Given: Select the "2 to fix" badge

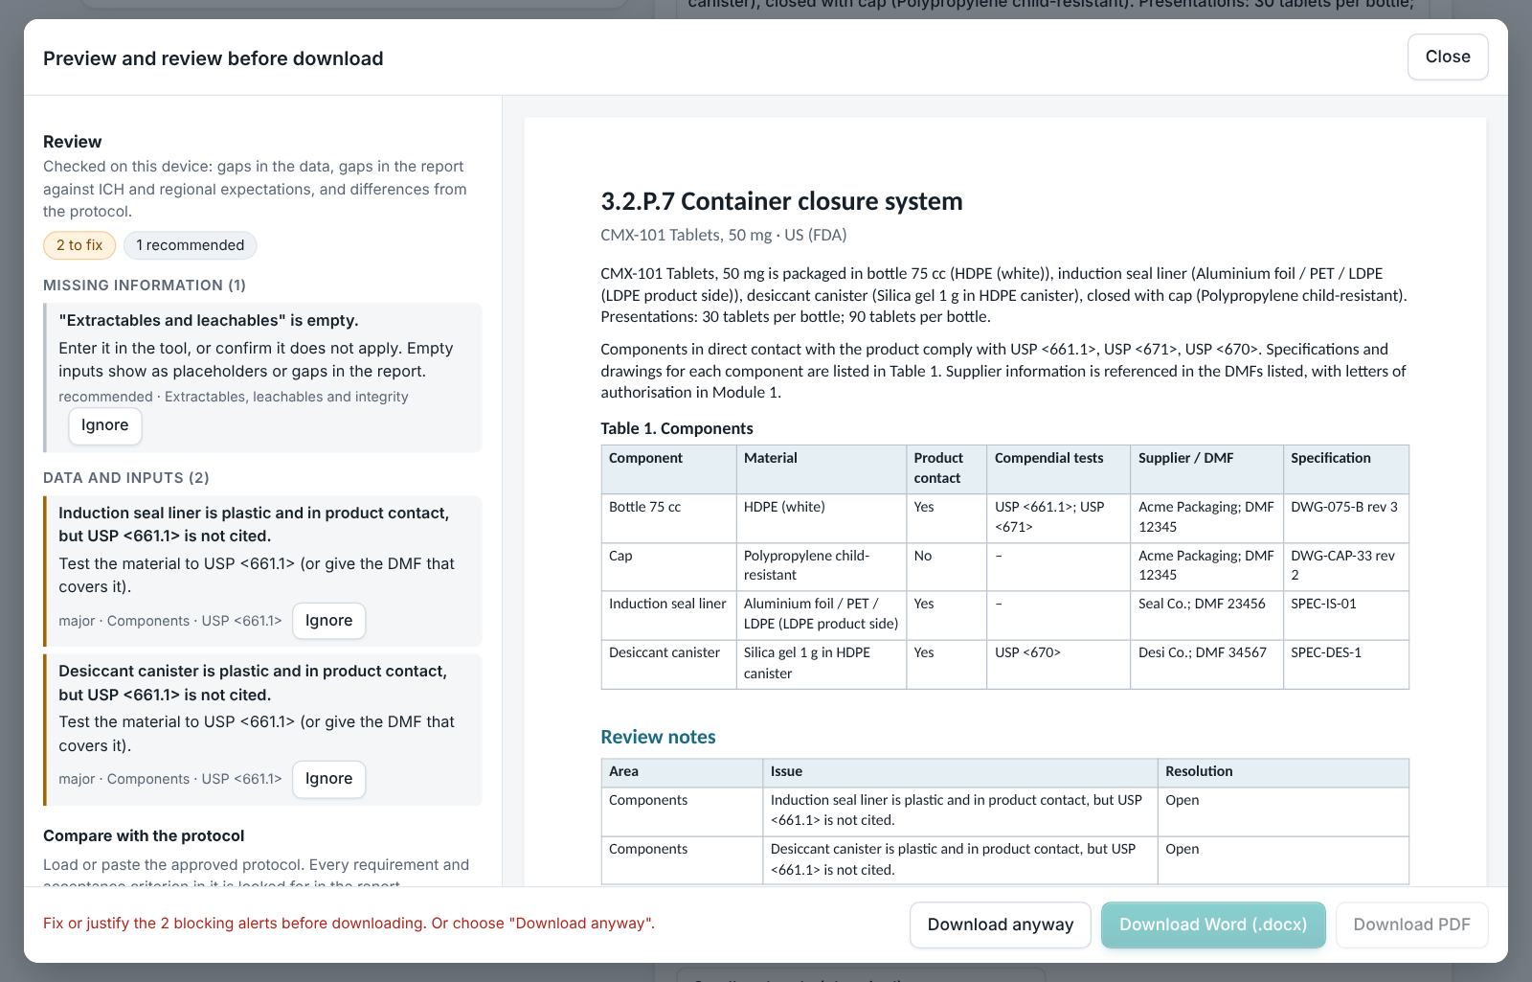Looking at the screenshot, I should [x=79, y=245].
